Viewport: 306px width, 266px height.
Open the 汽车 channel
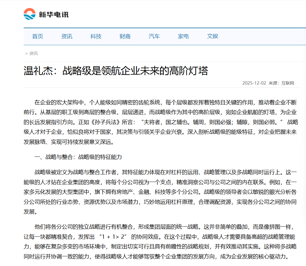point(154,36)
